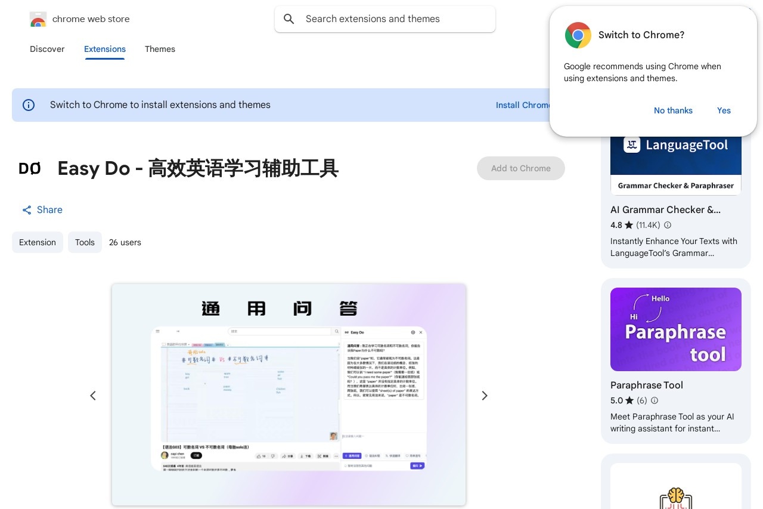Click the Chrome Web Store logo
763x509 pixels.
coord(38,19)
